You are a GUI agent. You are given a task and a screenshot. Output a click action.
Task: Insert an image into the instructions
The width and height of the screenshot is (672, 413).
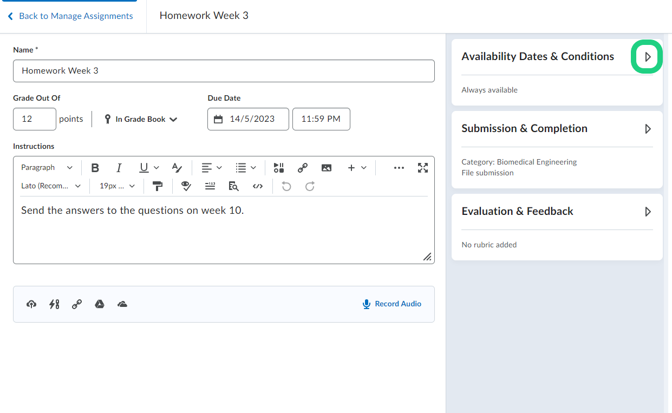(x=326, y=168)
